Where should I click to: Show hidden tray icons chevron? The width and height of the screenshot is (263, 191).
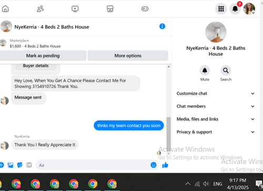(188, 184)
